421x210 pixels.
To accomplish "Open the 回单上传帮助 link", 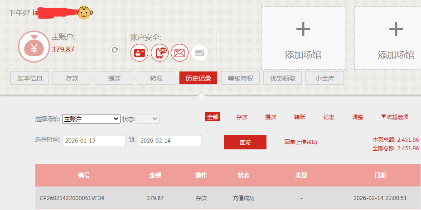I will click(x=301, y=142).
